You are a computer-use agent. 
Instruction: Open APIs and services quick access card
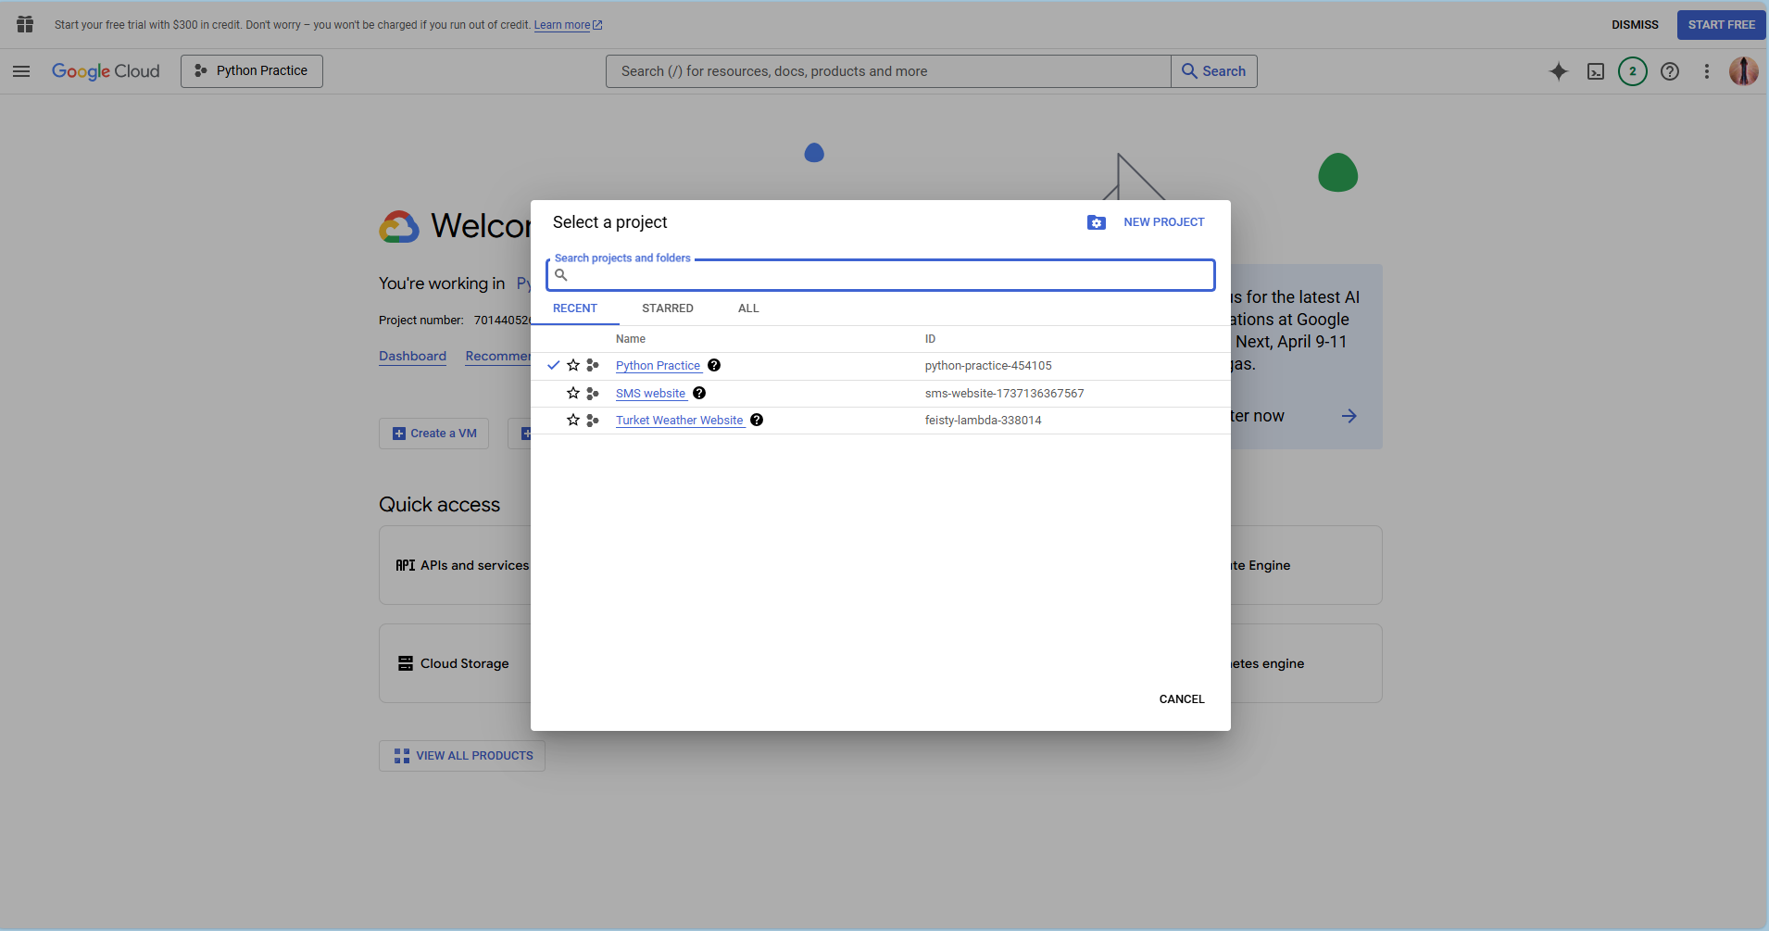pyautogui.click(x=454, y=565)
